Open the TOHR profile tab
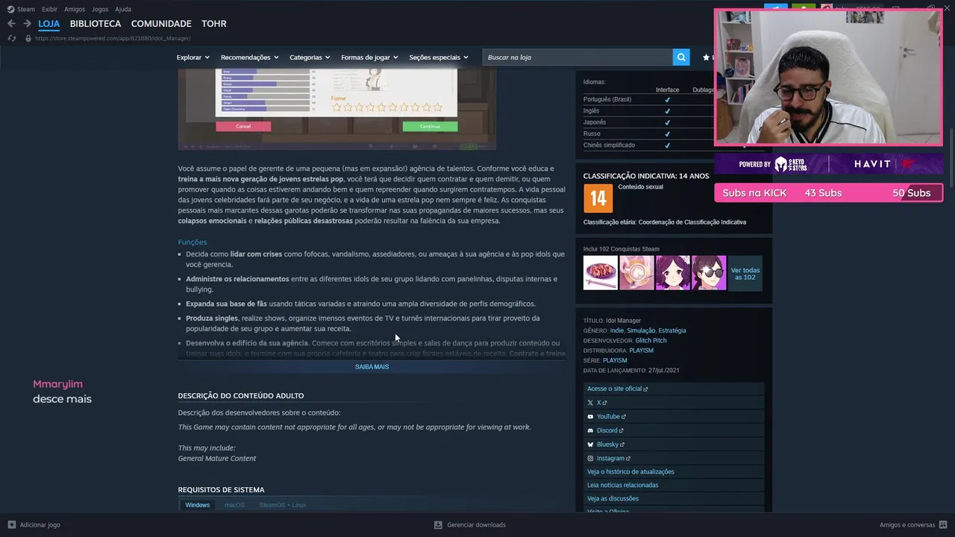 214,24
